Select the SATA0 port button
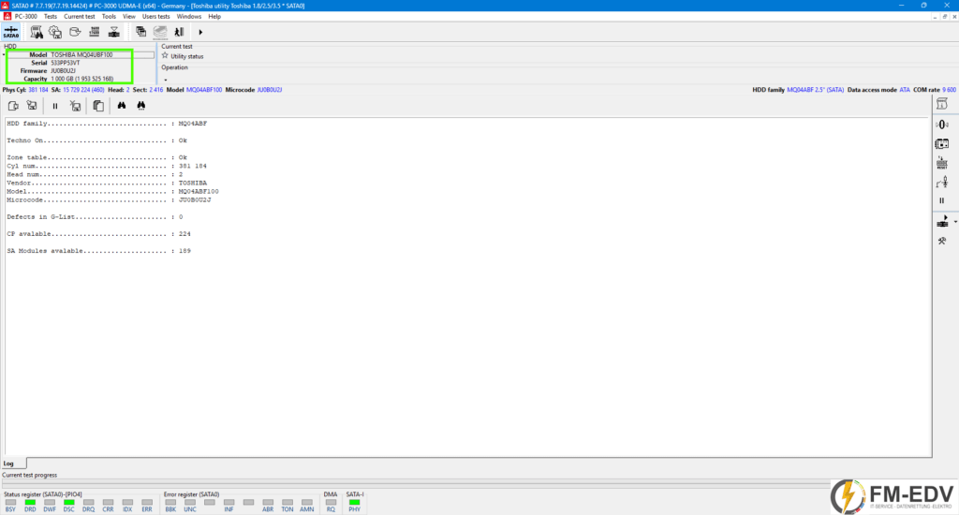This screenshot has height=515, width=959. [11, 32]
